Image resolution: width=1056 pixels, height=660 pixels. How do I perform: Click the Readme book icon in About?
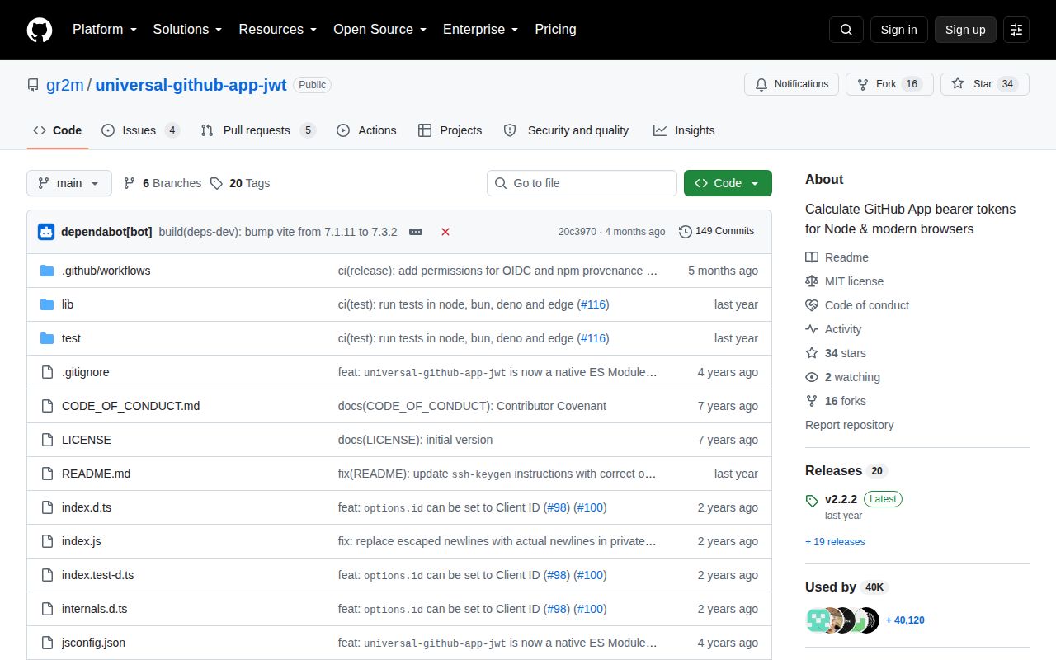click(812, 257)
